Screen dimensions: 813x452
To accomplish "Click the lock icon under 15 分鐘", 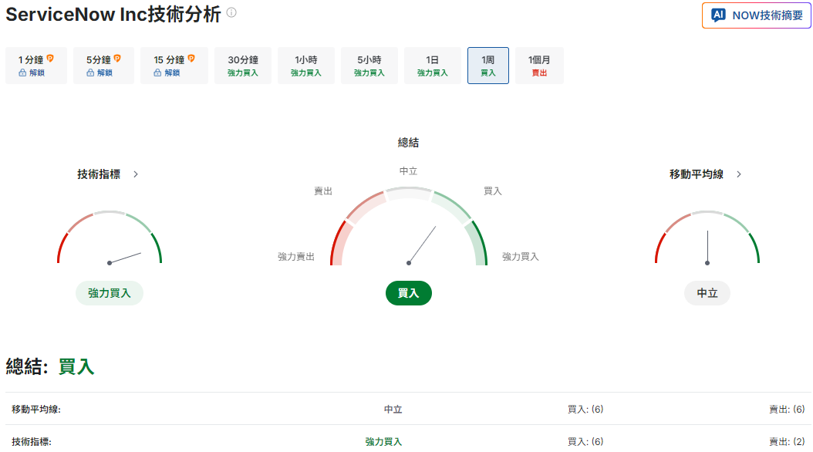I will tap(157, 73).
